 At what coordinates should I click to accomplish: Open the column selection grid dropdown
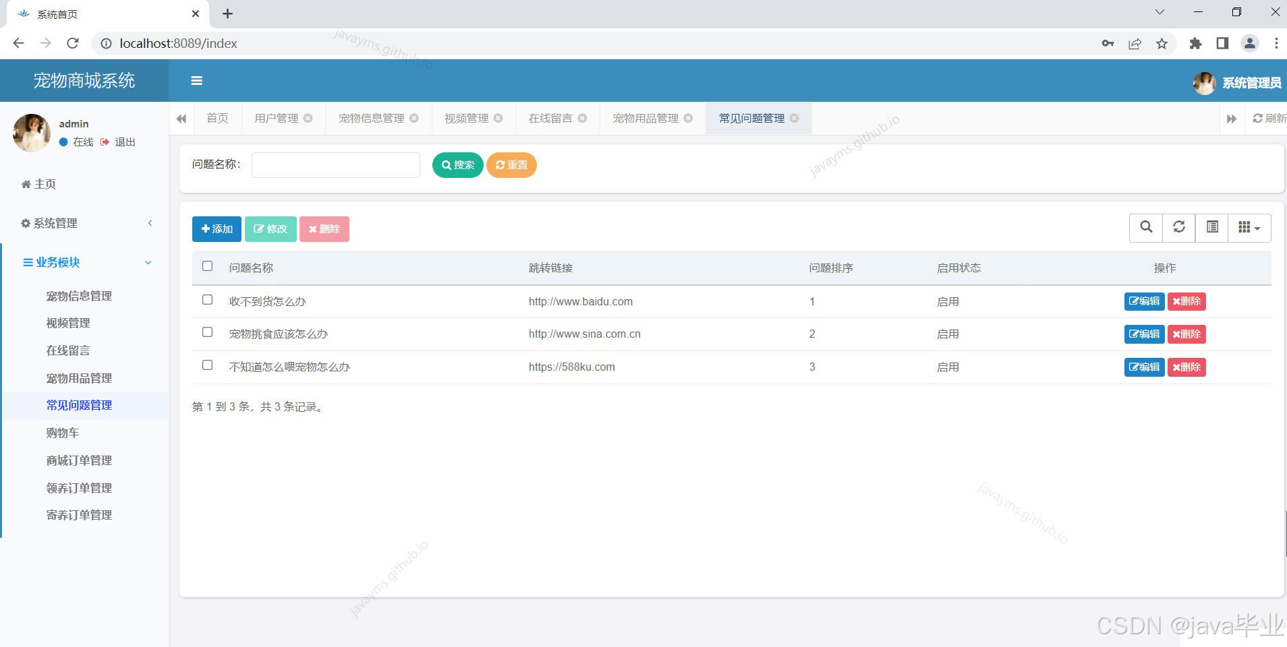(1249, 227)
